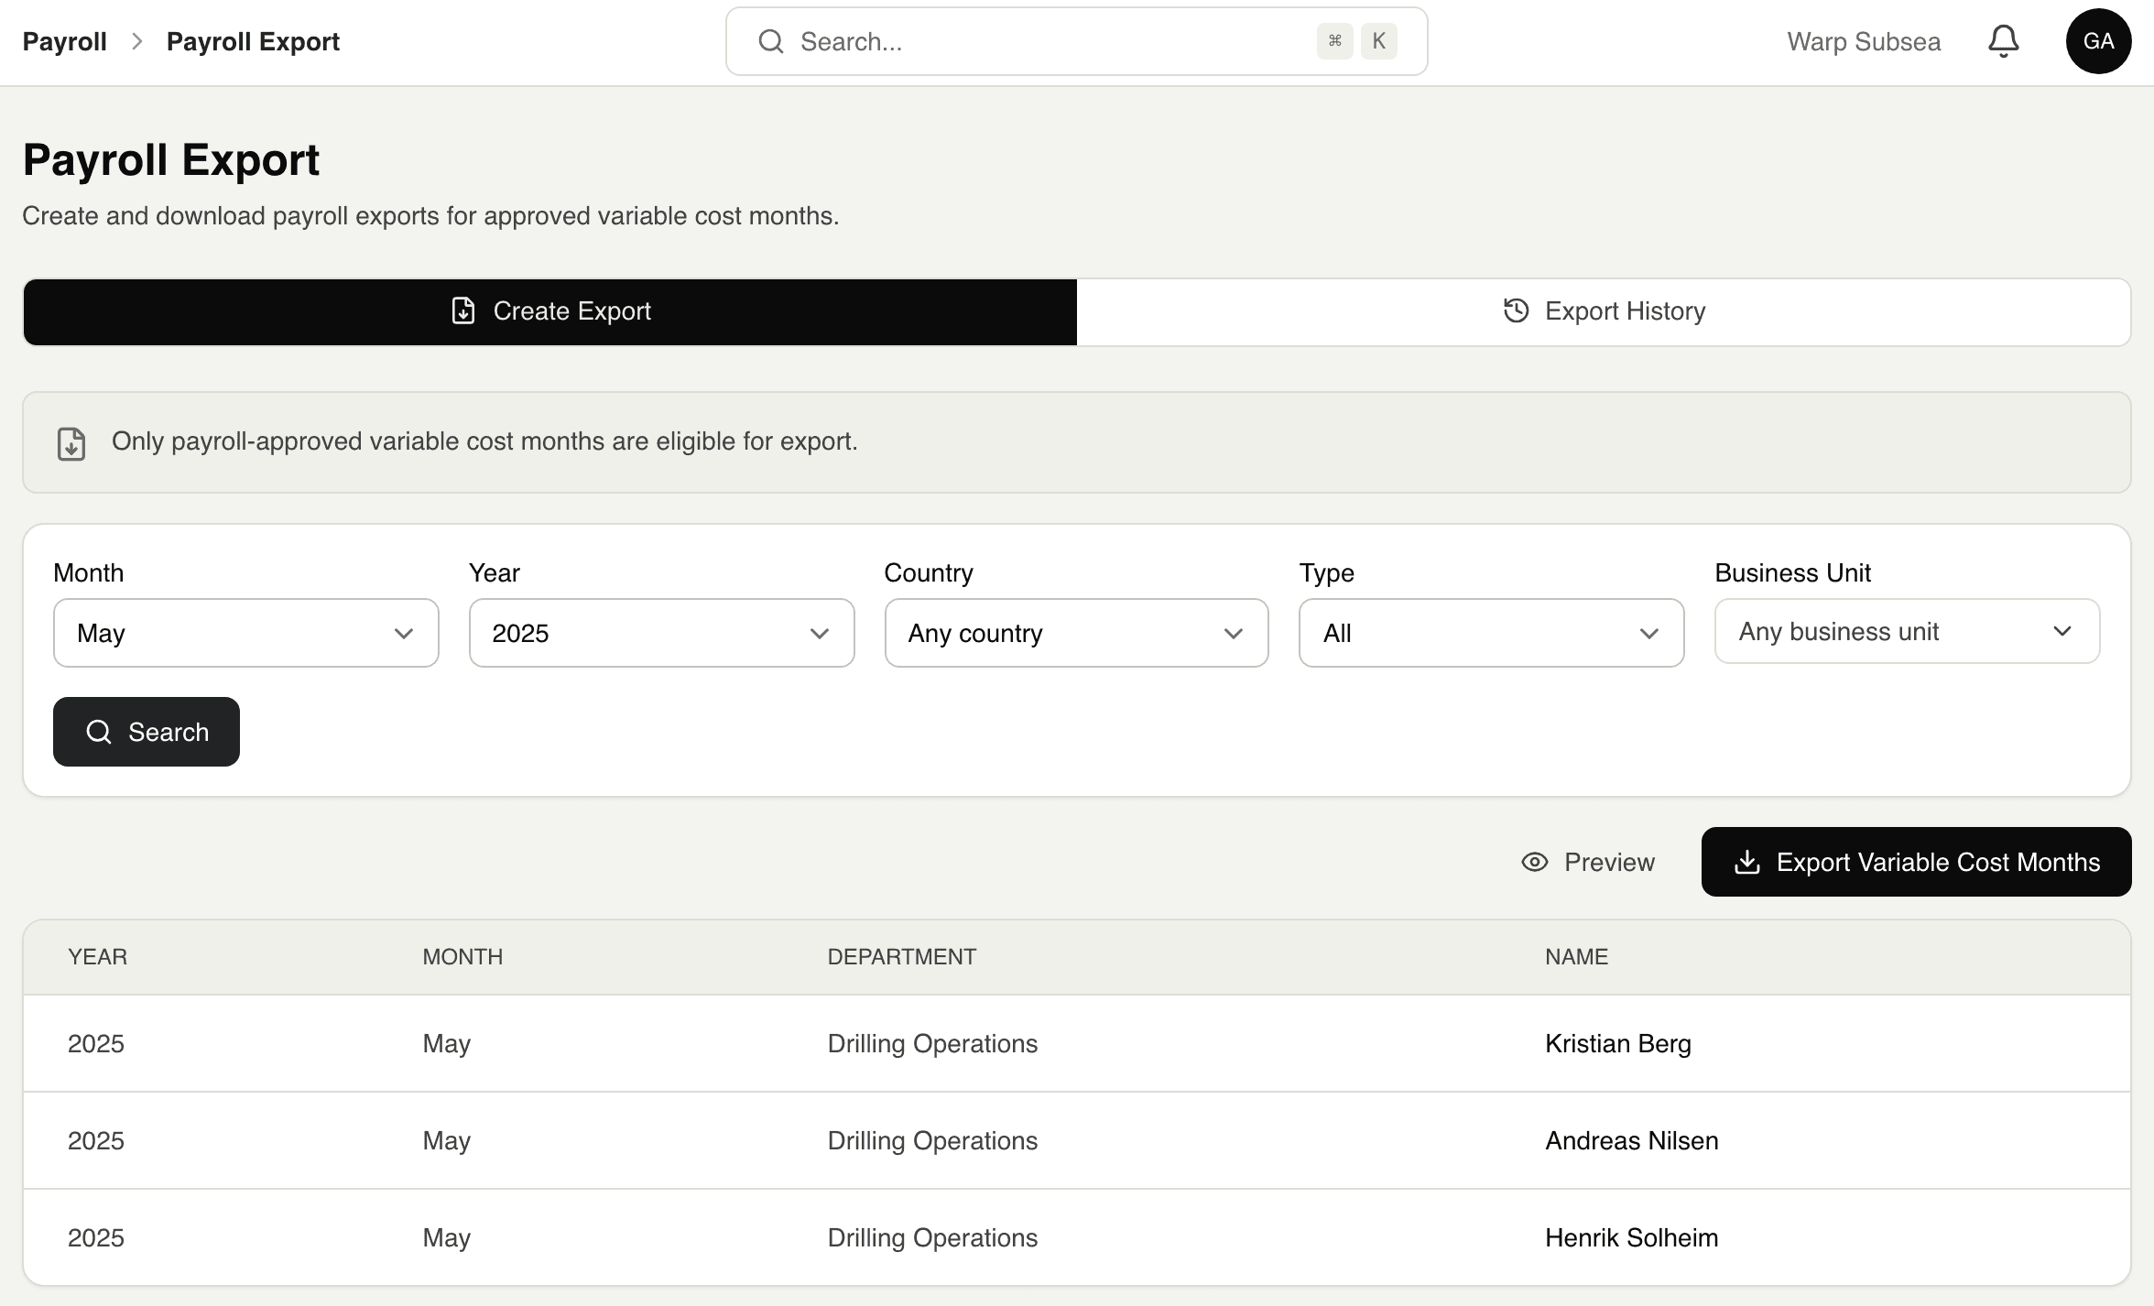This screenshot has height=1306, width=2154.
Task: Select the Henrik Solheim row name
Action: click(1632, 1238)
